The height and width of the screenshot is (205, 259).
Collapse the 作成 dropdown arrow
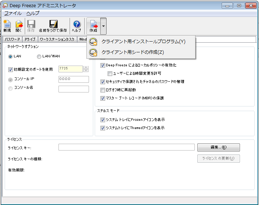click(103, 26)
